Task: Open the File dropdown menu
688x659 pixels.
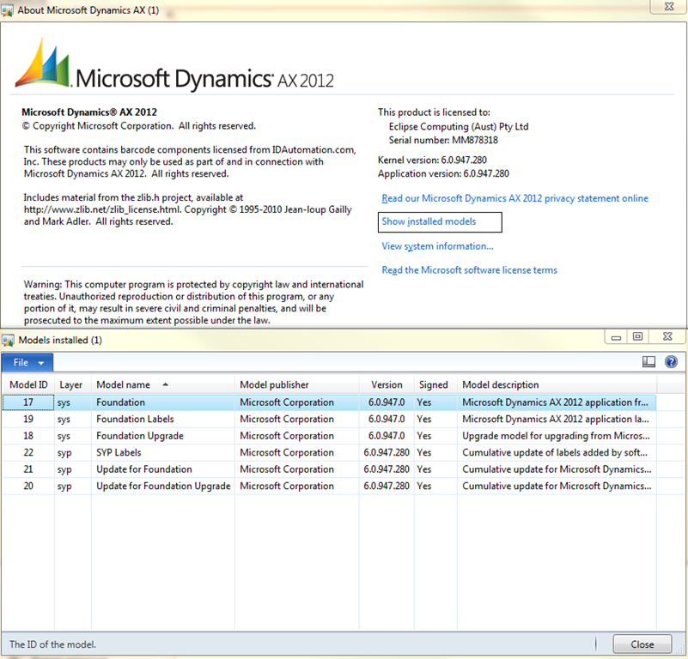Action: coord(27,363)
